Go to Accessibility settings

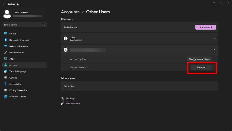tap(15, 84)
